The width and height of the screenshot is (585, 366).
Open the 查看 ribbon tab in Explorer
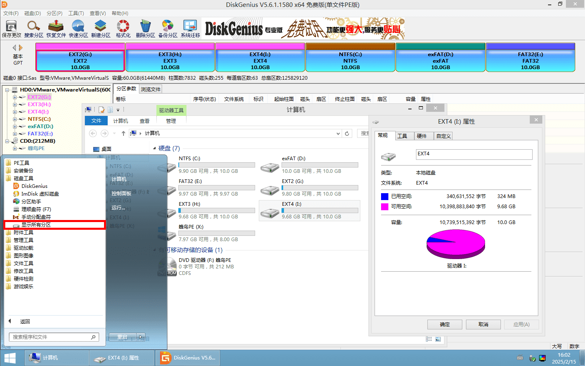(x=145, y=121)
